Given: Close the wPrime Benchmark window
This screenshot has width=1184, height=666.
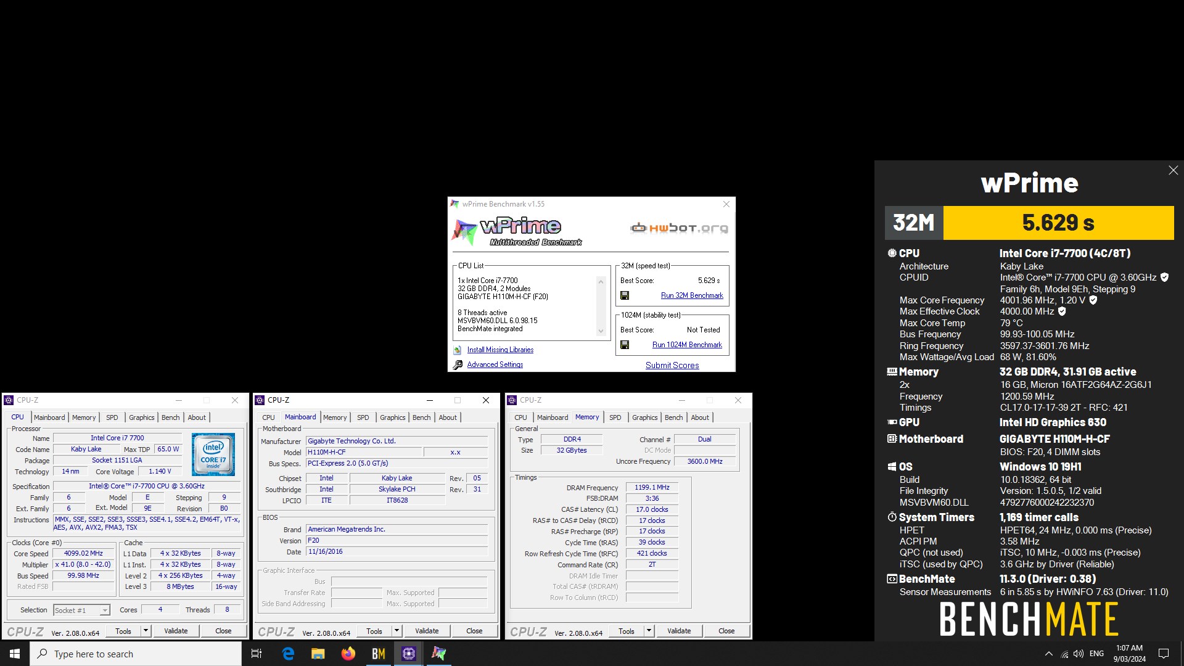Looking at the screenshot, I should tap(726, 204).
